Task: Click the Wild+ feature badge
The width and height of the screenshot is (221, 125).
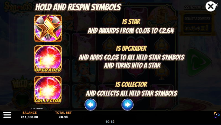Action: tap(23, 84)
